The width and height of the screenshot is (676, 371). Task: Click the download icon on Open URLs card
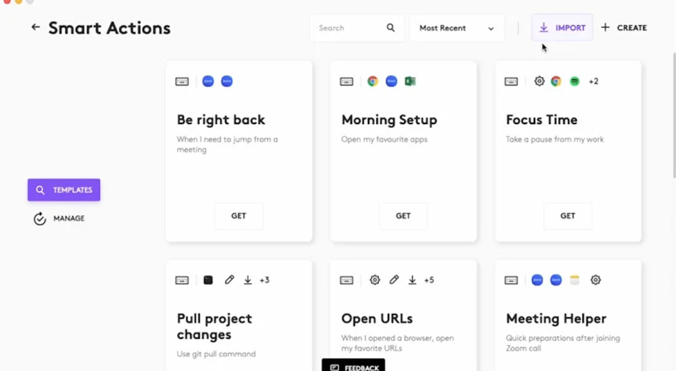point(412,280)
